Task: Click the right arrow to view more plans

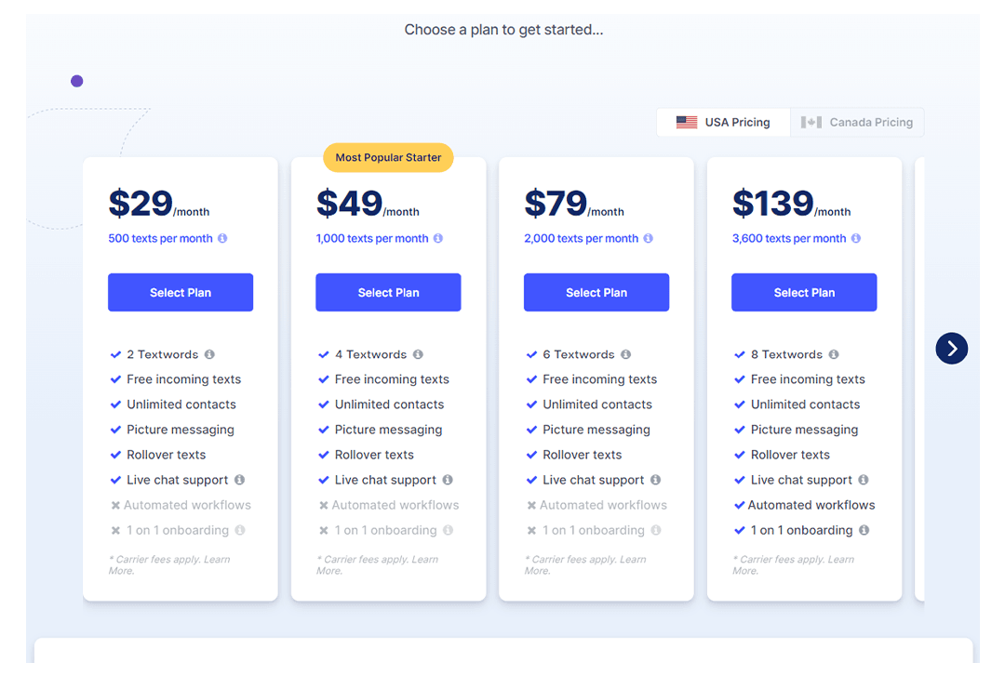Action: (951, 348)
